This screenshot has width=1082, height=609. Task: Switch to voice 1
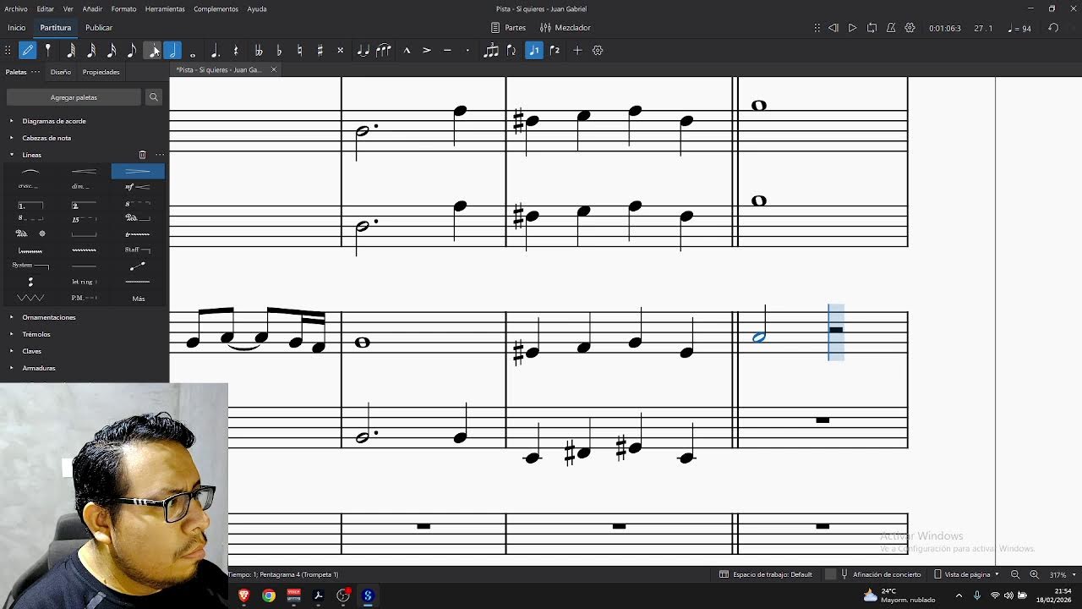tap(534, 51)
